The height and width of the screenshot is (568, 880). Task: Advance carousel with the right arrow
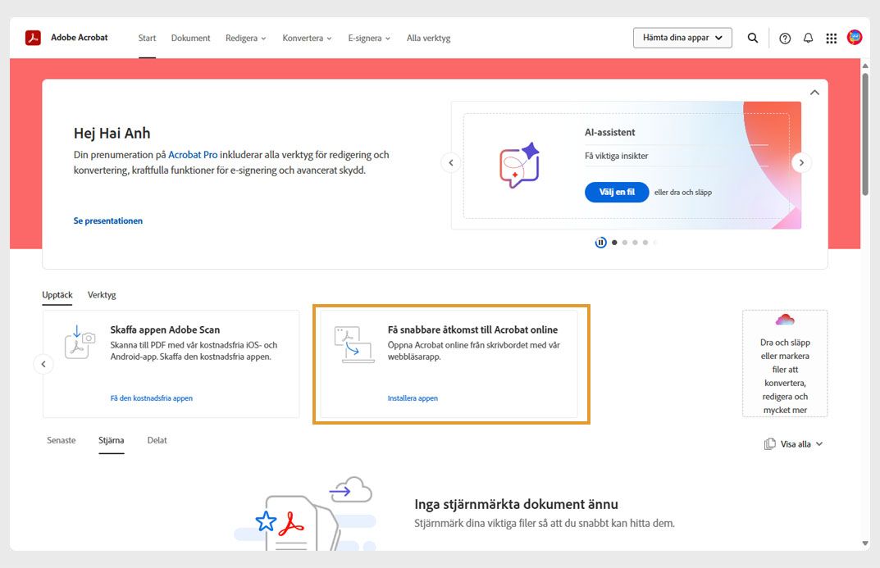801,162
